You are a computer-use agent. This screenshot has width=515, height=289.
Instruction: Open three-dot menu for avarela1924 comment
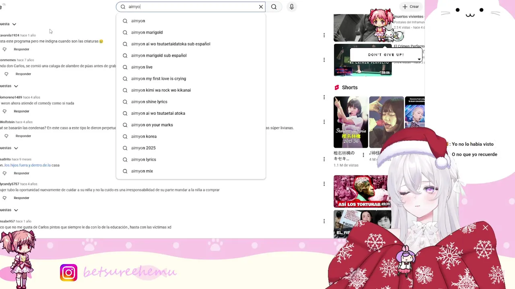[324, 35]
